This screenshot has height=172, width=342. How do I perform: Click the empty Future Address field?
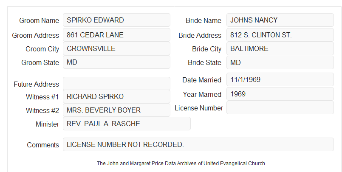click(x=116, y=84)
